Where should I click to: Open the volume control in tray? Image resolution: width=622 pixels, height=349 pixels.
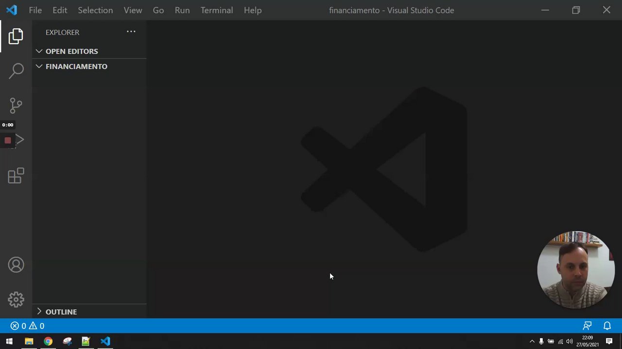[x=570, y=341]
